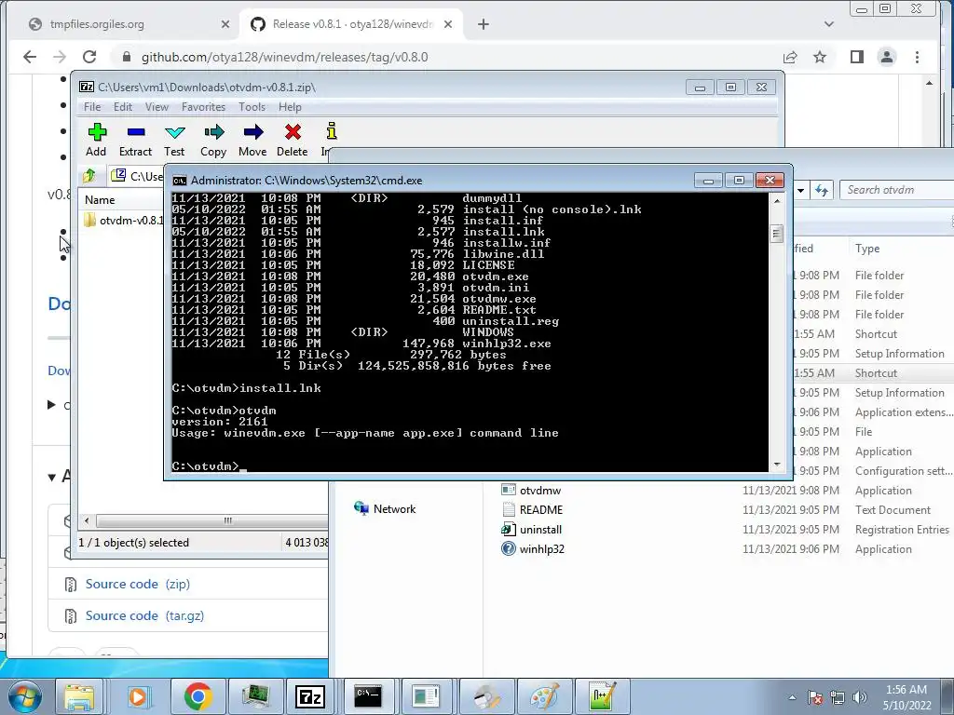Click the Paint taskbar icon
The width and height of the screenshot is (954, 715).
[543, 696]
